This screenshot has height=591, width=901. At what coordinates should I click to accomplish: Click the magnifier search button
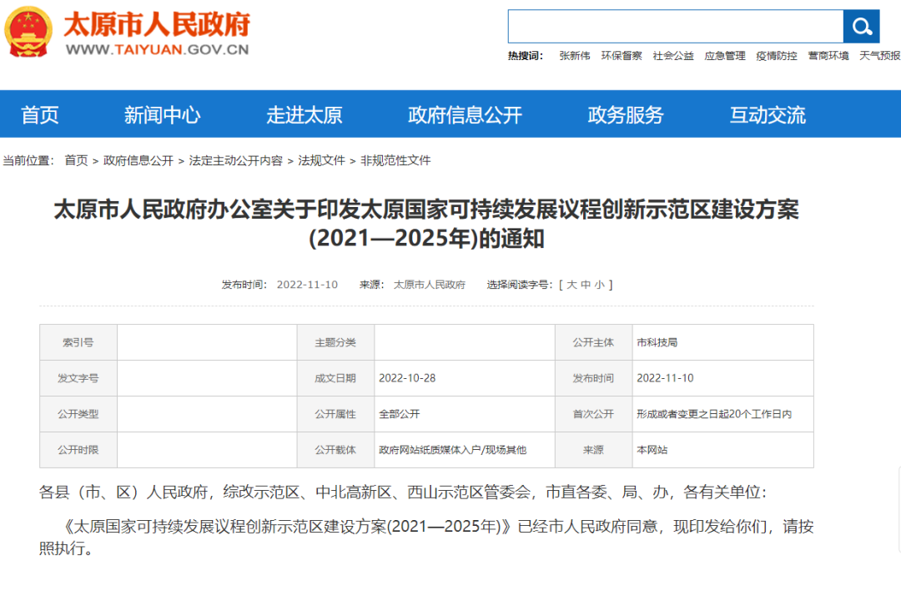pos(861,26)
